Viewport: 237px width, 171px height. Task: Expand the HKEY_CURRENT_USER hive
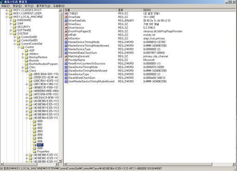(6, 13)
